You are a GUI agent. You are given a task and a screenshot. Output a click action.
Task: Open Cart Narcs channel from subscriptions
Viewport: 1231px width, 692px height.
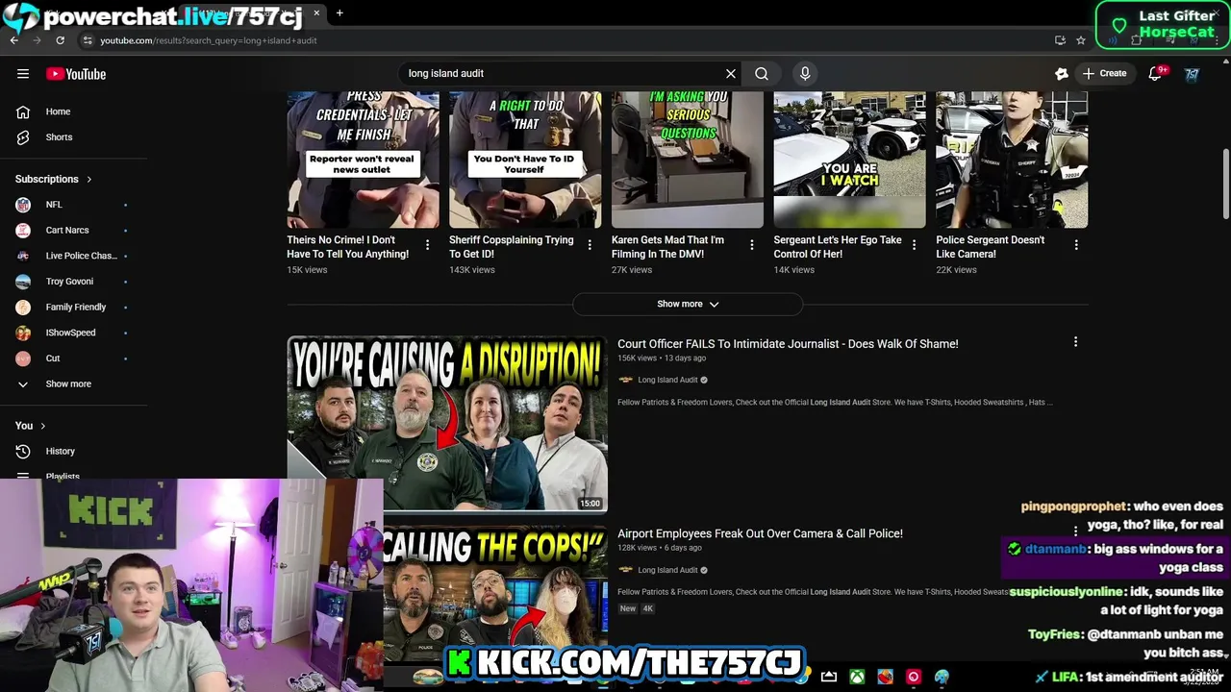point(67,231)
